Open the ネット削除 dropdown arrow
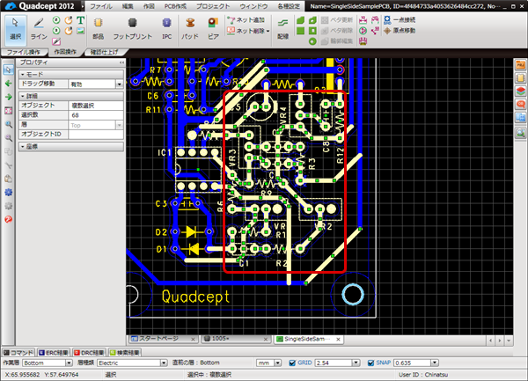 (268, 31)
